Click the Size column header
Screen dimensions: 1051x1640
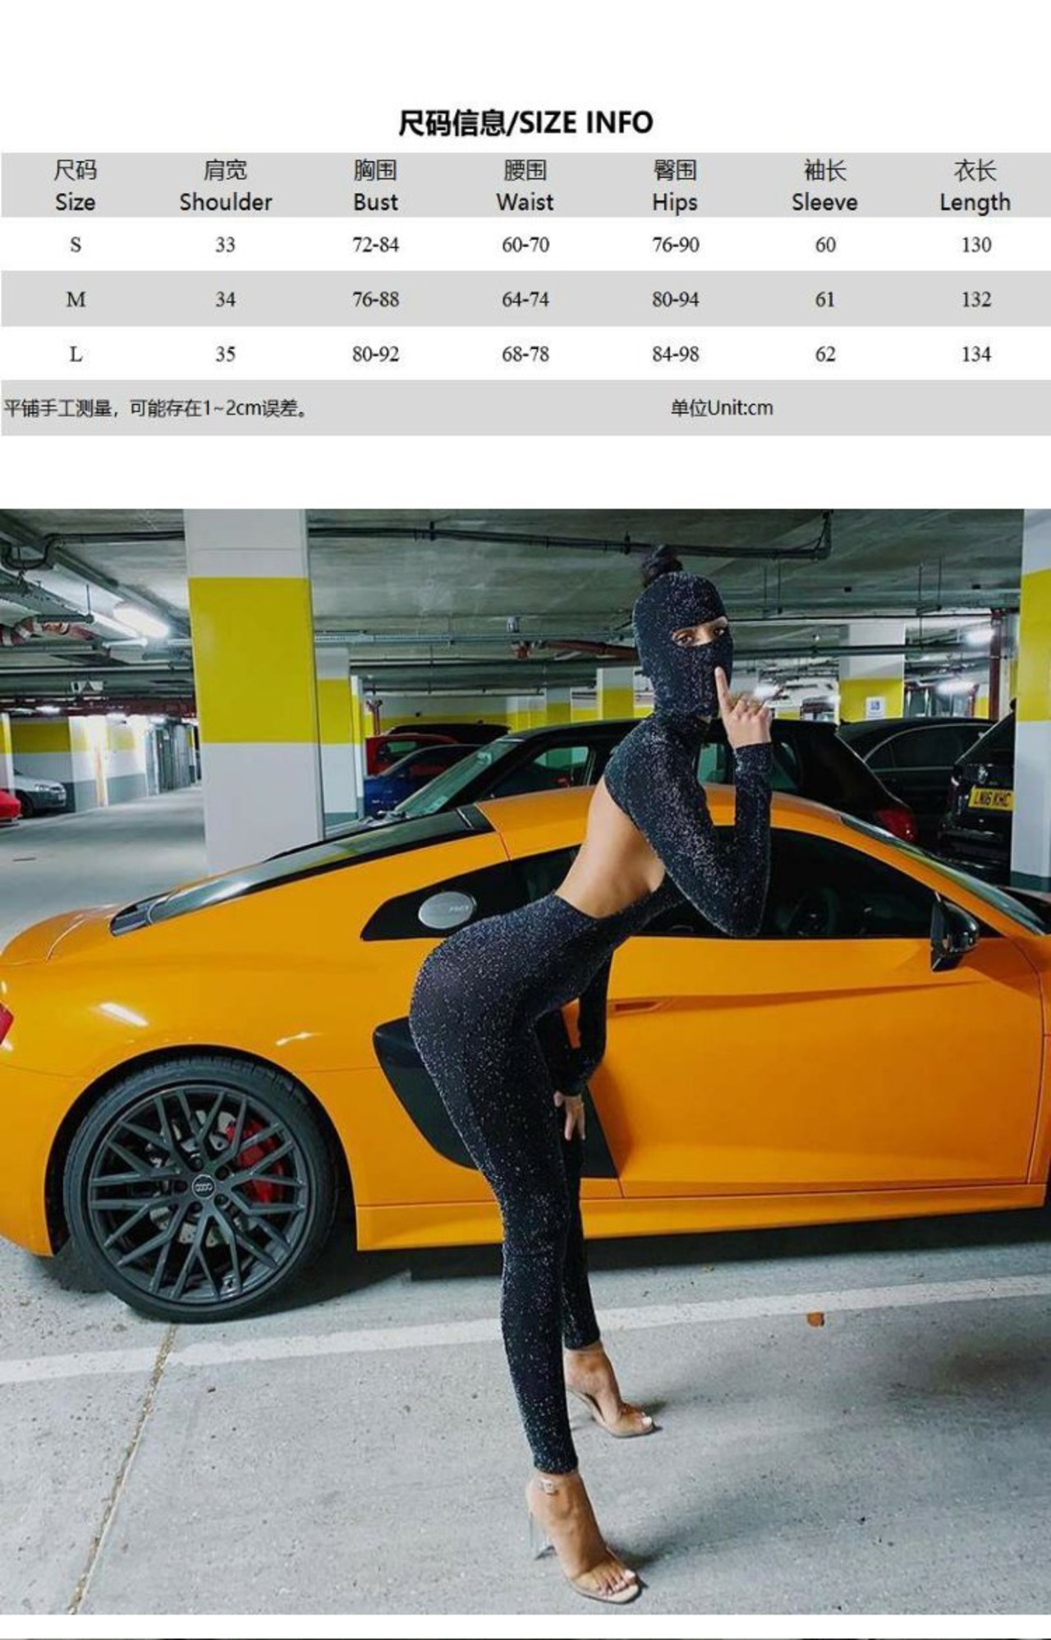(75, 186)
